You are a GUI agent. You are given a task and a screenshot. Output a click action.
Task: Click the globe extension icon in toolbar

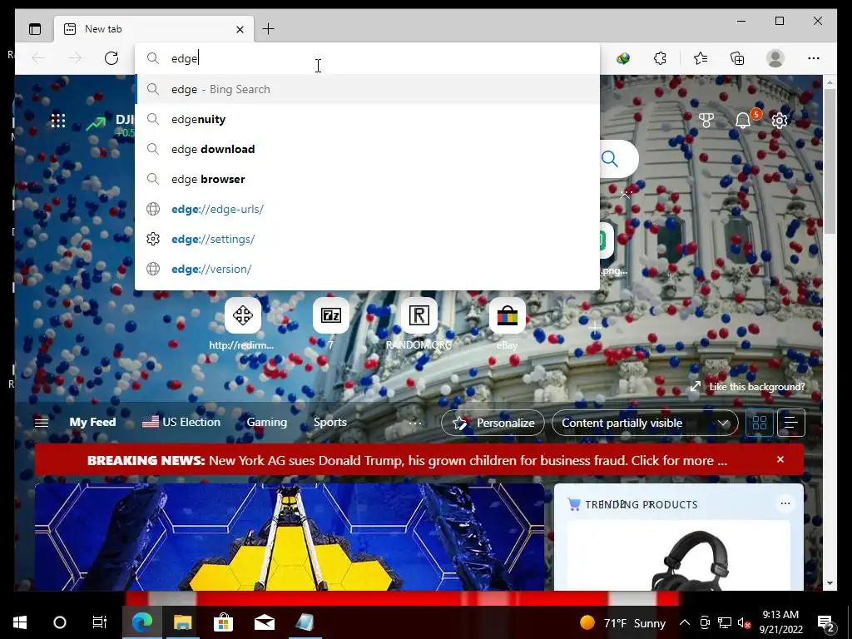click(623, 58)
